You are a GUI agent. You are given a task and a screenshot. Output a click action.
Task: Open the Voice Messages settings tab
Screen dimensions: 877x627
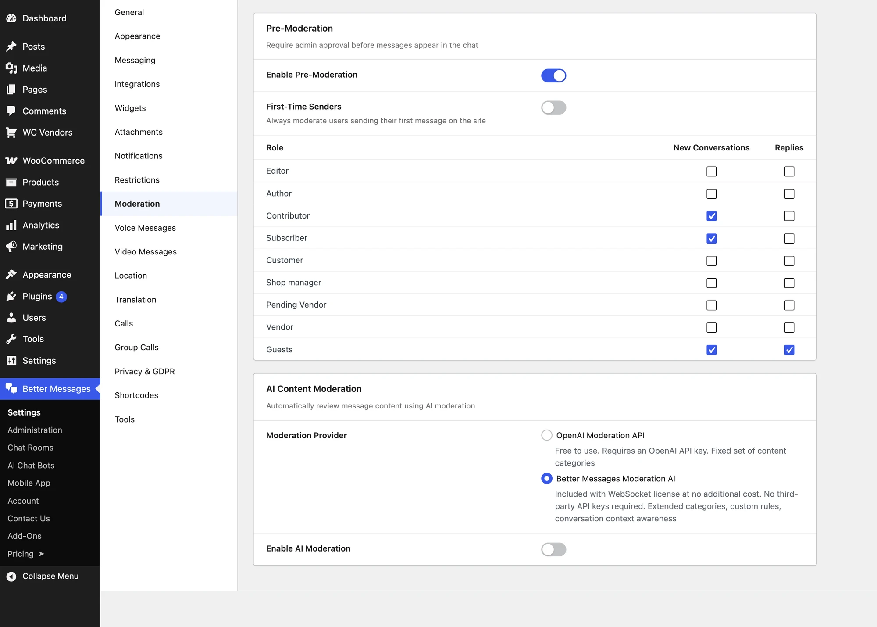point(169,228)
